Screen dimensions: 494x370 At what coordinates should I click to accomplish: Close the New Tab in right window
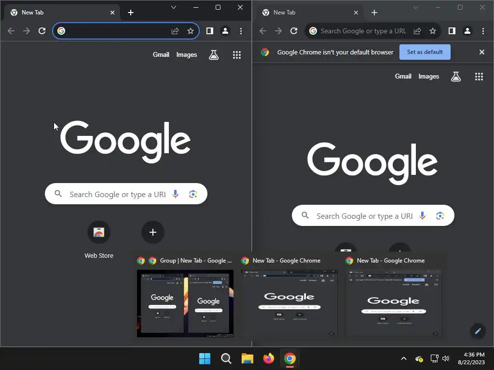coord(356,13)
